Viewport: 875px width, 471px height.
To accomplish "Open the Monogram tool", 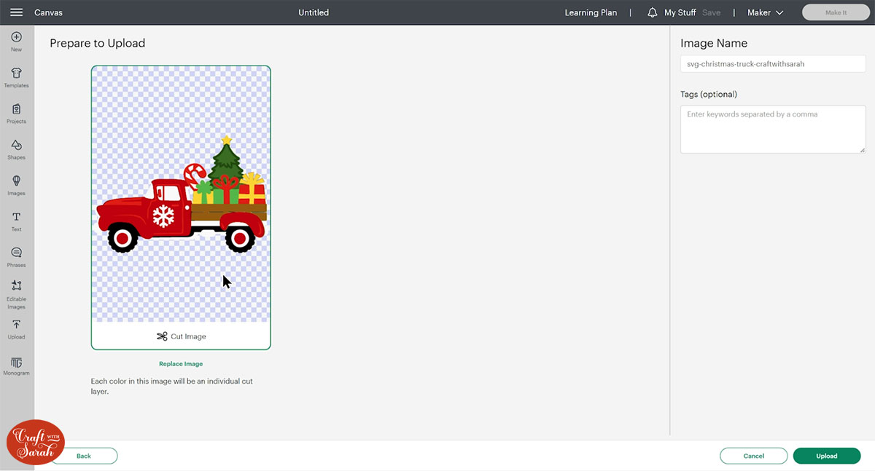I will 16,366.
